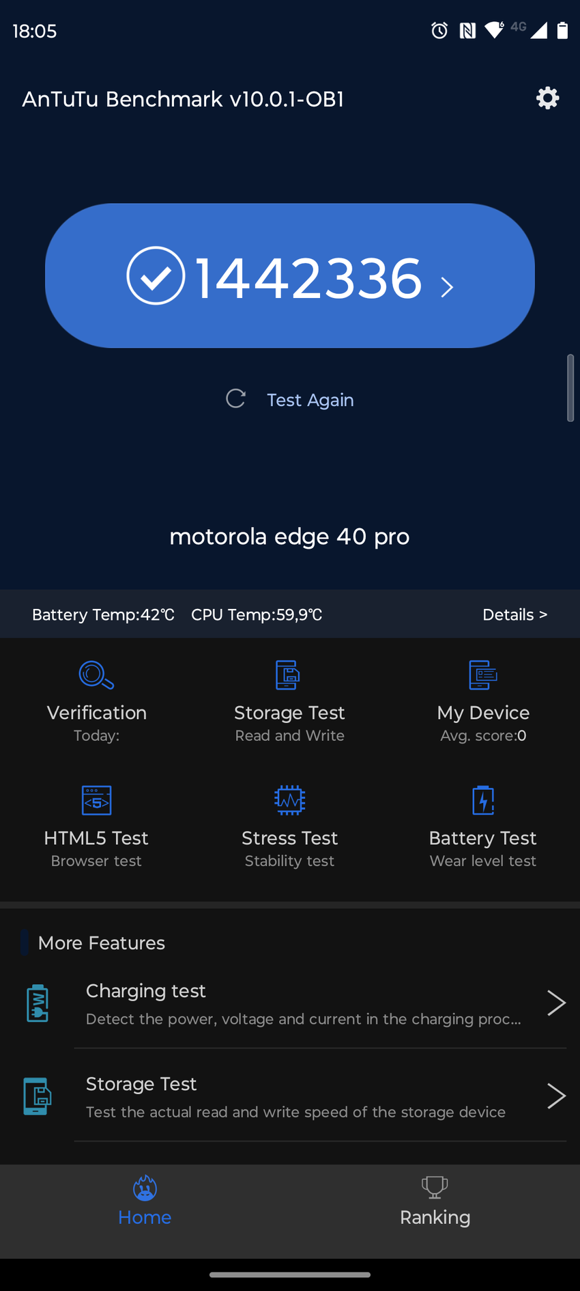This screenshot has height=1291, width=580.
Task: Open the Storage Test grid icon
Action: 287,675
